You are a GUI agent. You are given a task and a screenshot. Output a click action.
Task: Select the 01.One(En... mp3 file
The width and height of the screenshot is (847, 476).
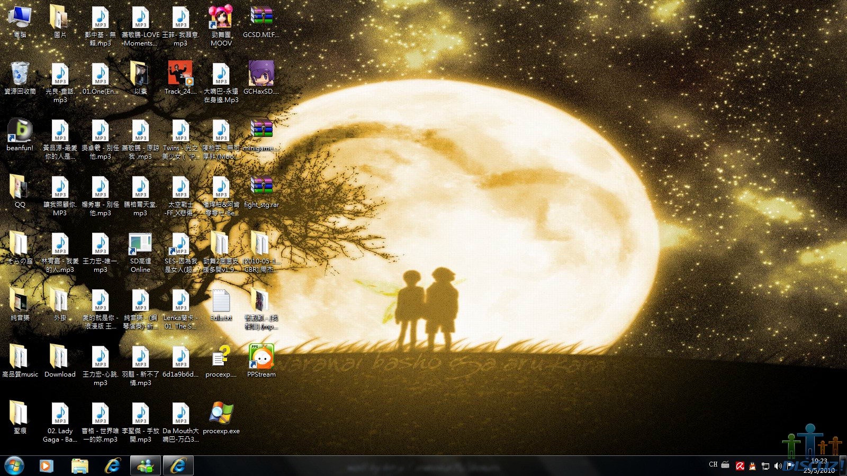[x=101, y=79]
